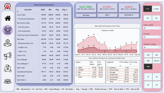164x93 pixels.
Task: Select the vs LY toggle
Action: point(148,9)
